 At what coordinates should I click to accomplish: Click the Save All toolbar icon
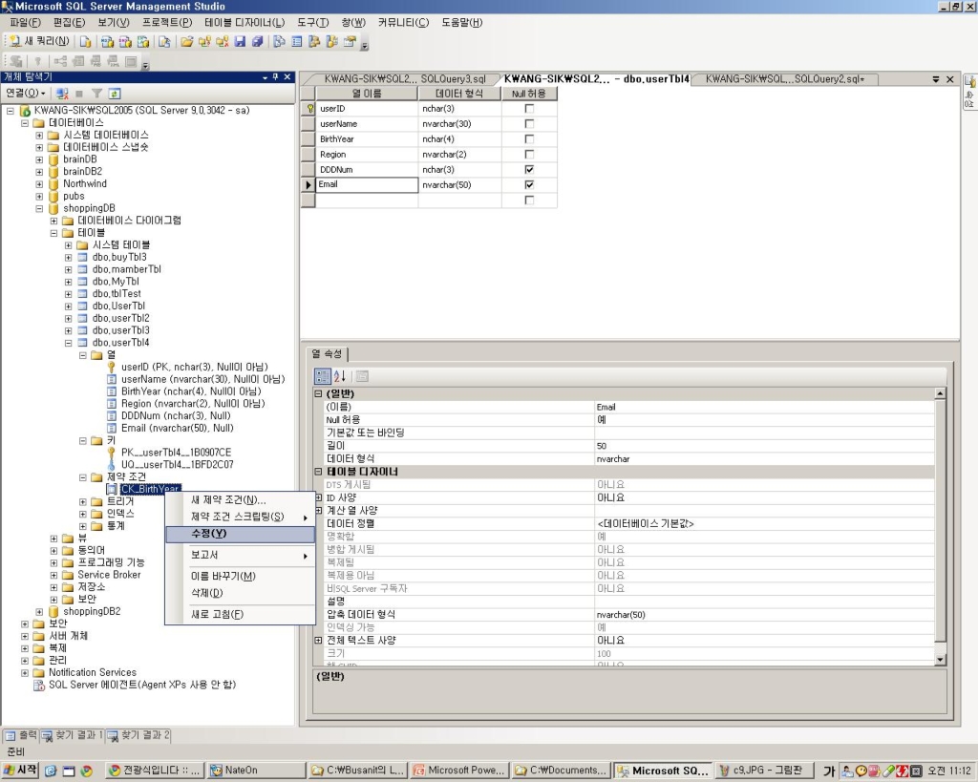(257, 42)
